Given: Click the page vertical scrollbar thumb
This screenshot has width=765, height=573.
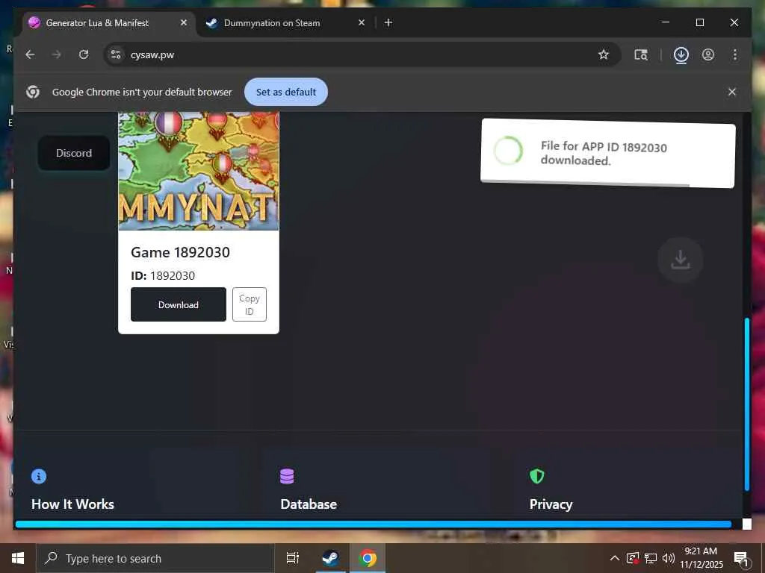Looking at the screenshot, I should click(747, 404).
